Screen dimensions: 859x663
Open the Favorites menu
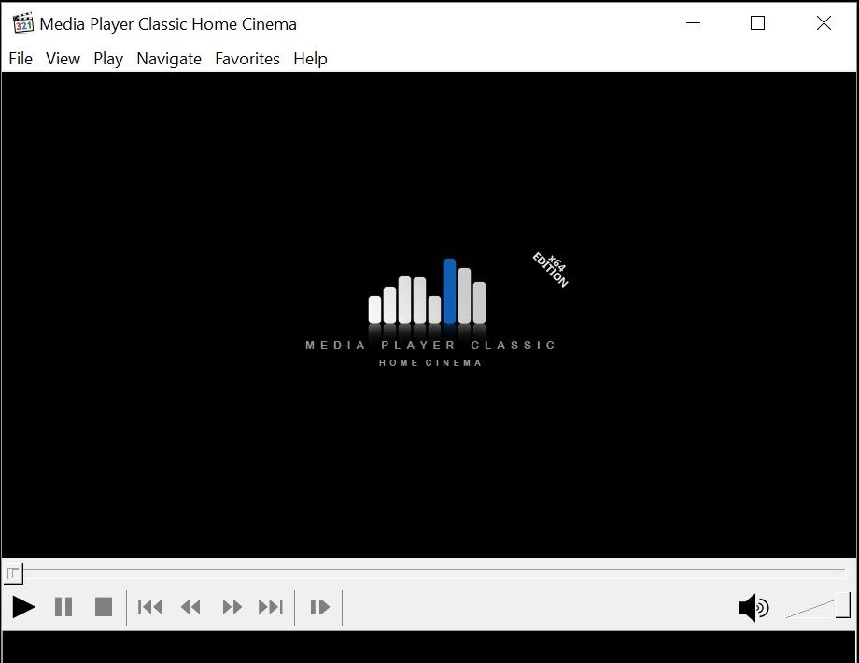tap(247, 59)
